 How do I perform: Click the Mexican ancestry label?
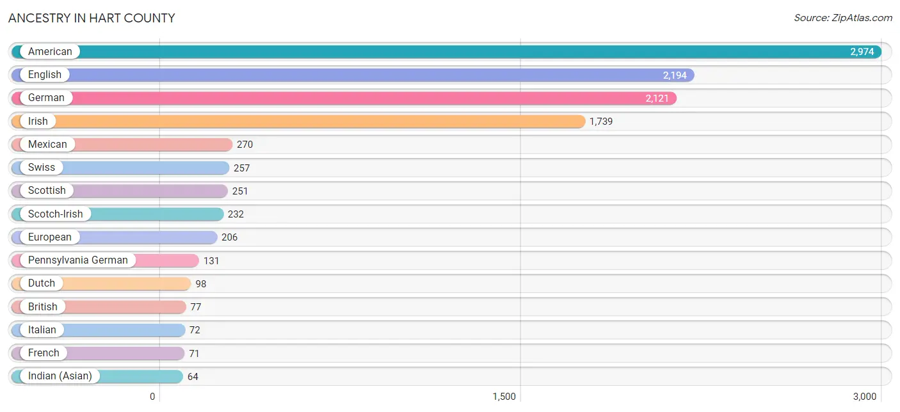[x=47, y=145]
